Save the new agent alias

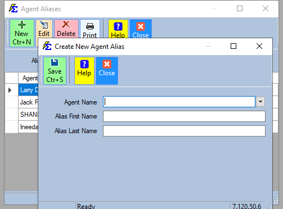[55, 71]
